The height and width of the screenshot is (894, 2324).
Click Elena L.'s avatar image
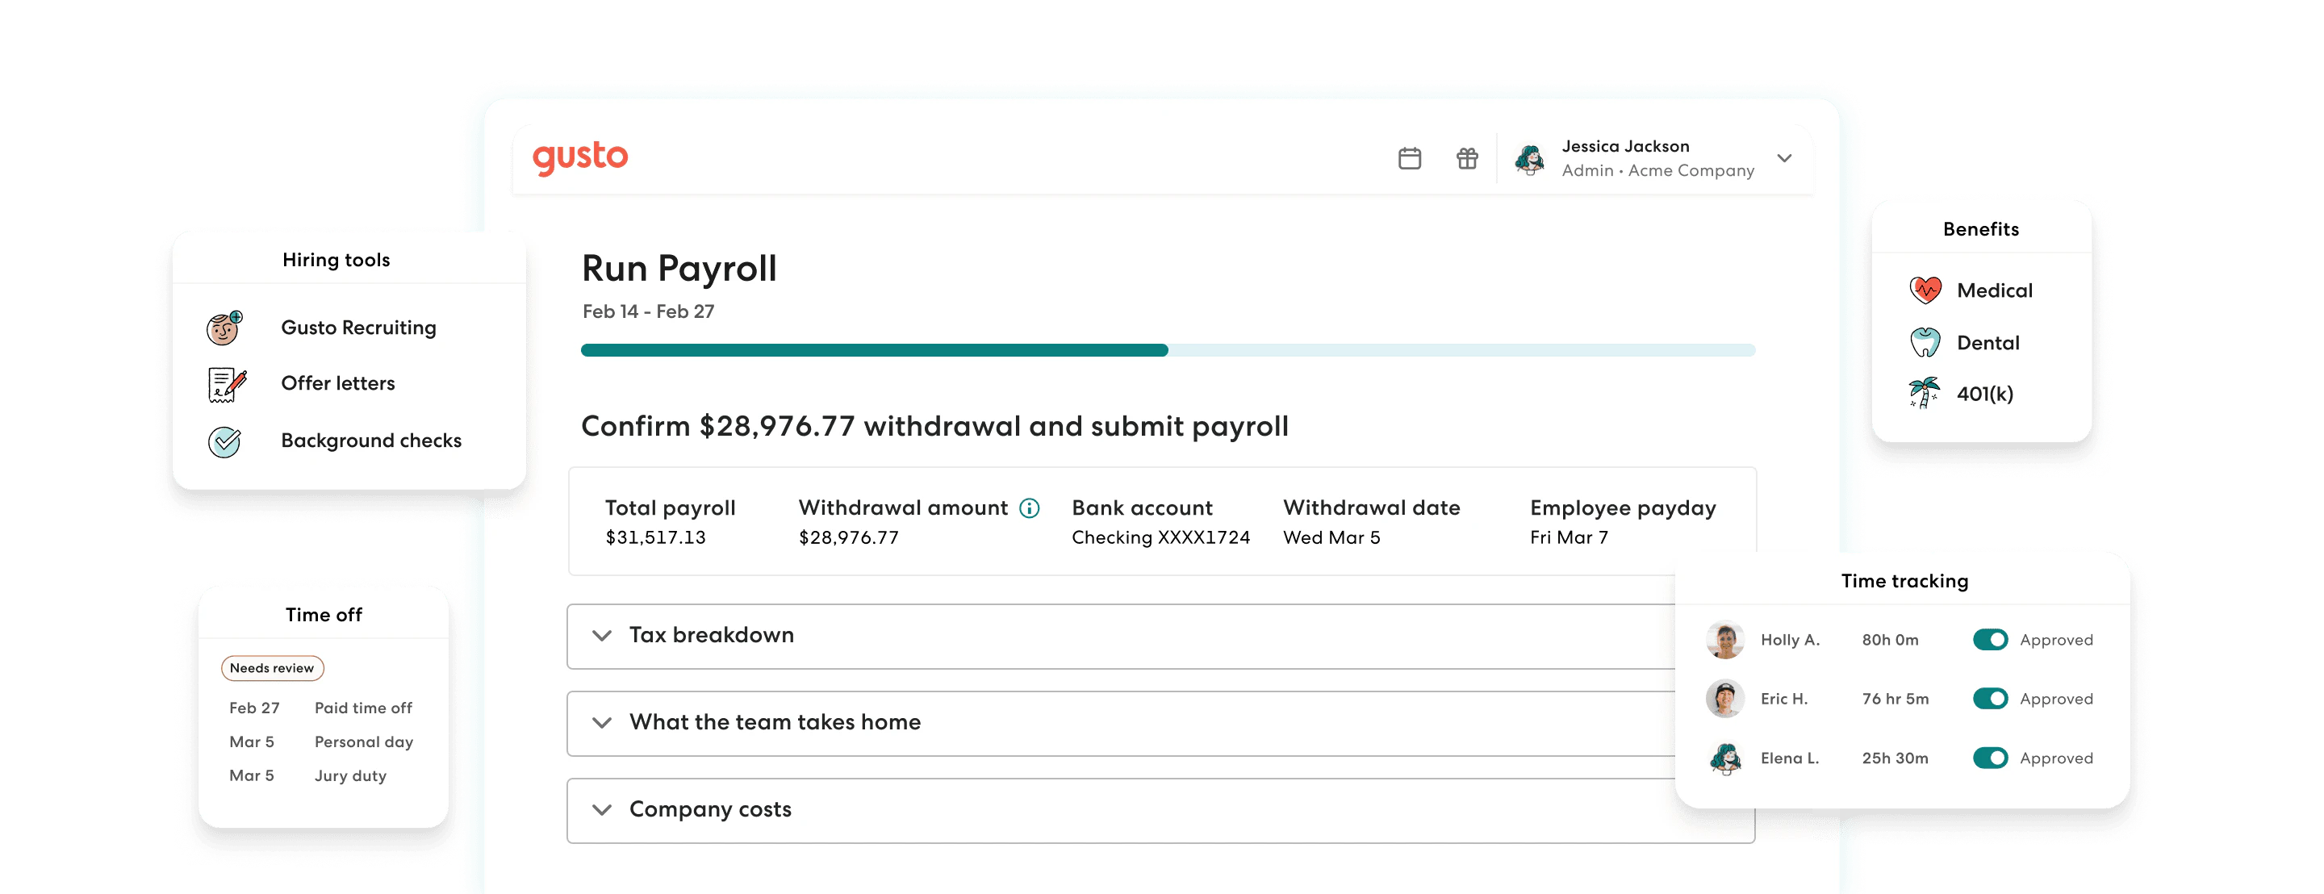click(x=1725, y=758)
